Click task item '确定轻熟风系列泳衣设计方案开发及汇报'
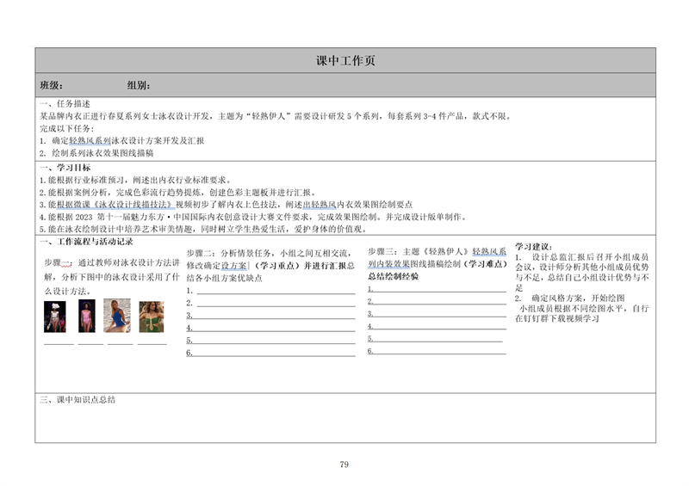This screenshot has height=486, width=689. coord(122,140)
